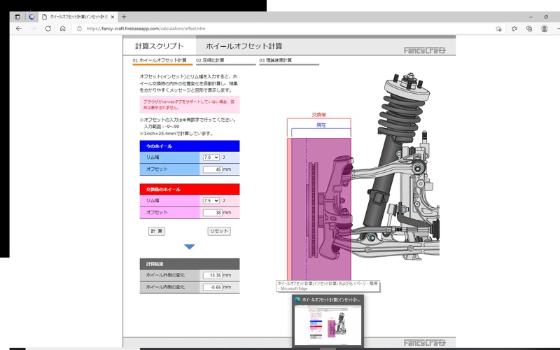Open the user profile avatar icon
This screenshot has width=560, height=350.
click(x=545, y=29)
